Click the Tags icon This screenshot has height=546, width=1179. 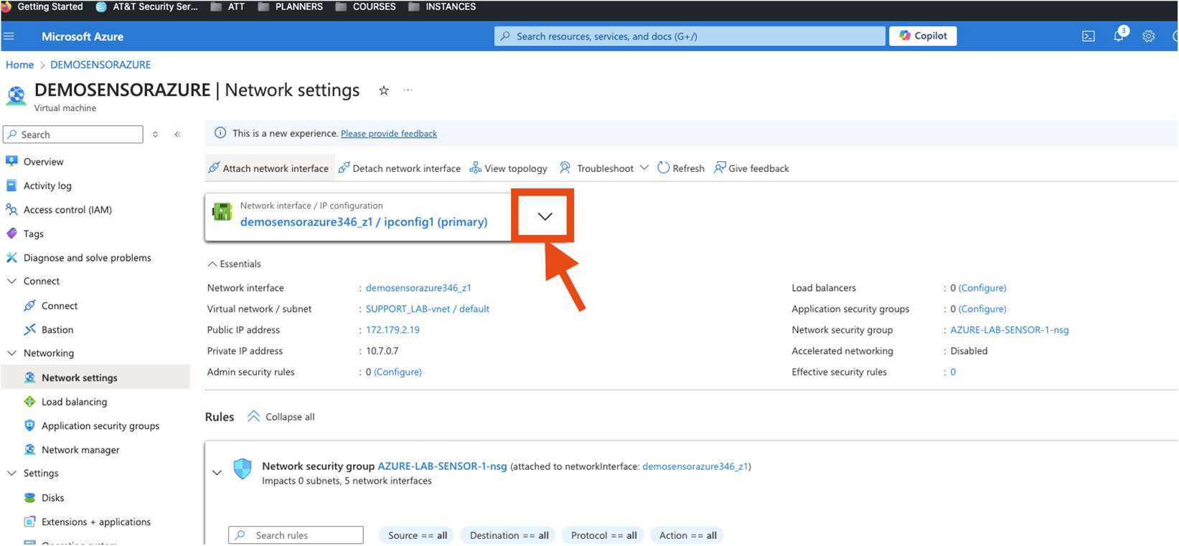pos(11,234)
